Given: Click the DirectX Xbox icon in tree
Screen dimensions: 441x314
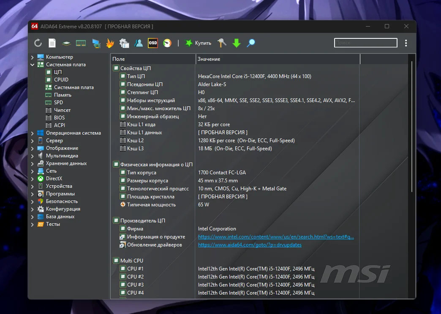Looking at the screenshot, I should pos(41,179).
